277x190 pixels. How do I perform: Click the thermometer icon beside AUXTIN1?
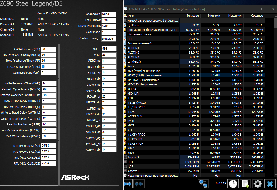click(x=125, y=48)
